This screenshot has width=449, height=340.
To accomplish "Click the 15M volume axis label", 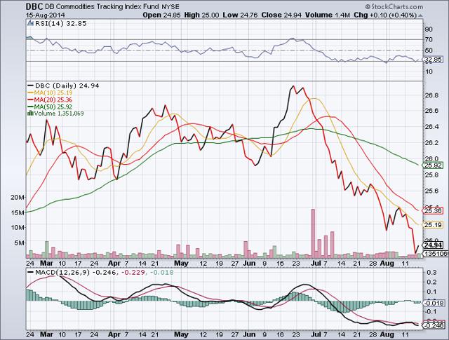I will 18,212.
